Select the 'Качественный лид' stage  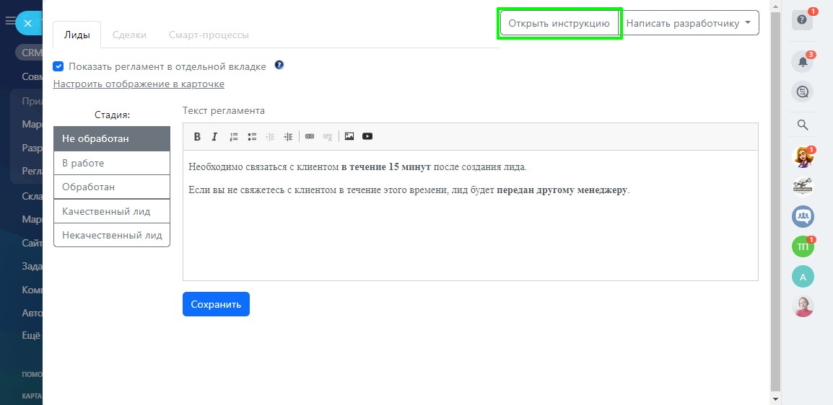point(112,211)
